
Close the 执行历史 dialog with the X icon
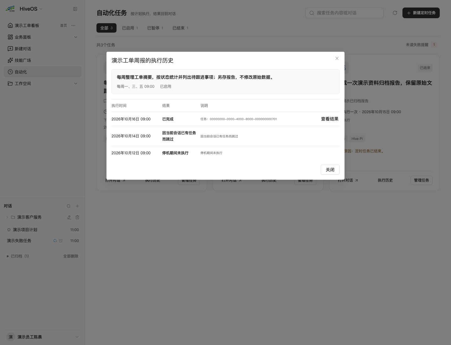coord(337,58)
